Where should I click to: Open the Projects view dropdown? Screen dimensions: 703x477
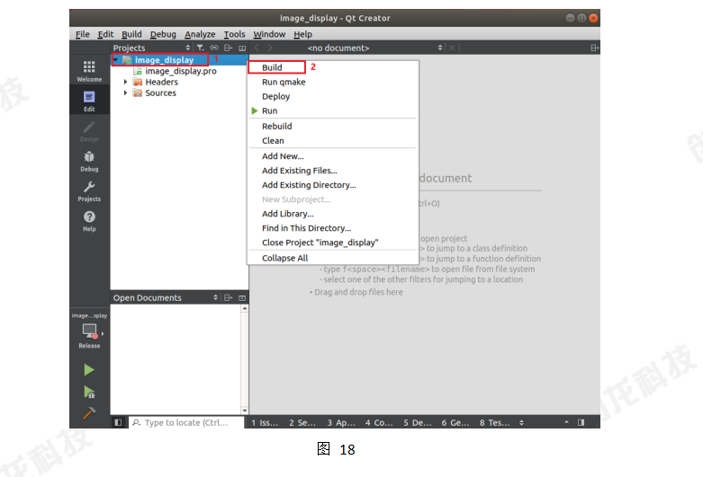pyautogui.click(x=187, y=48)
